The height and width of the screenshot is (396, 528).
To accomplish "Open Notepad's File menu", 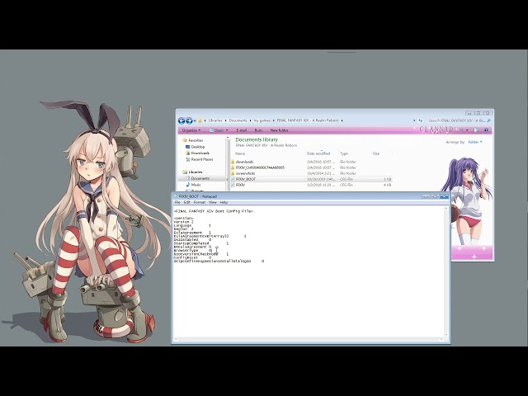I will (x=177, y=202).
